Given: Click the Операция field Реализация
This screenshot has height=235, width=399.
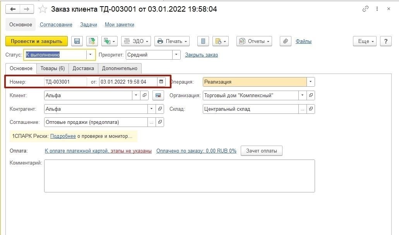Looking at the screenshot, I should click(255, 82).
